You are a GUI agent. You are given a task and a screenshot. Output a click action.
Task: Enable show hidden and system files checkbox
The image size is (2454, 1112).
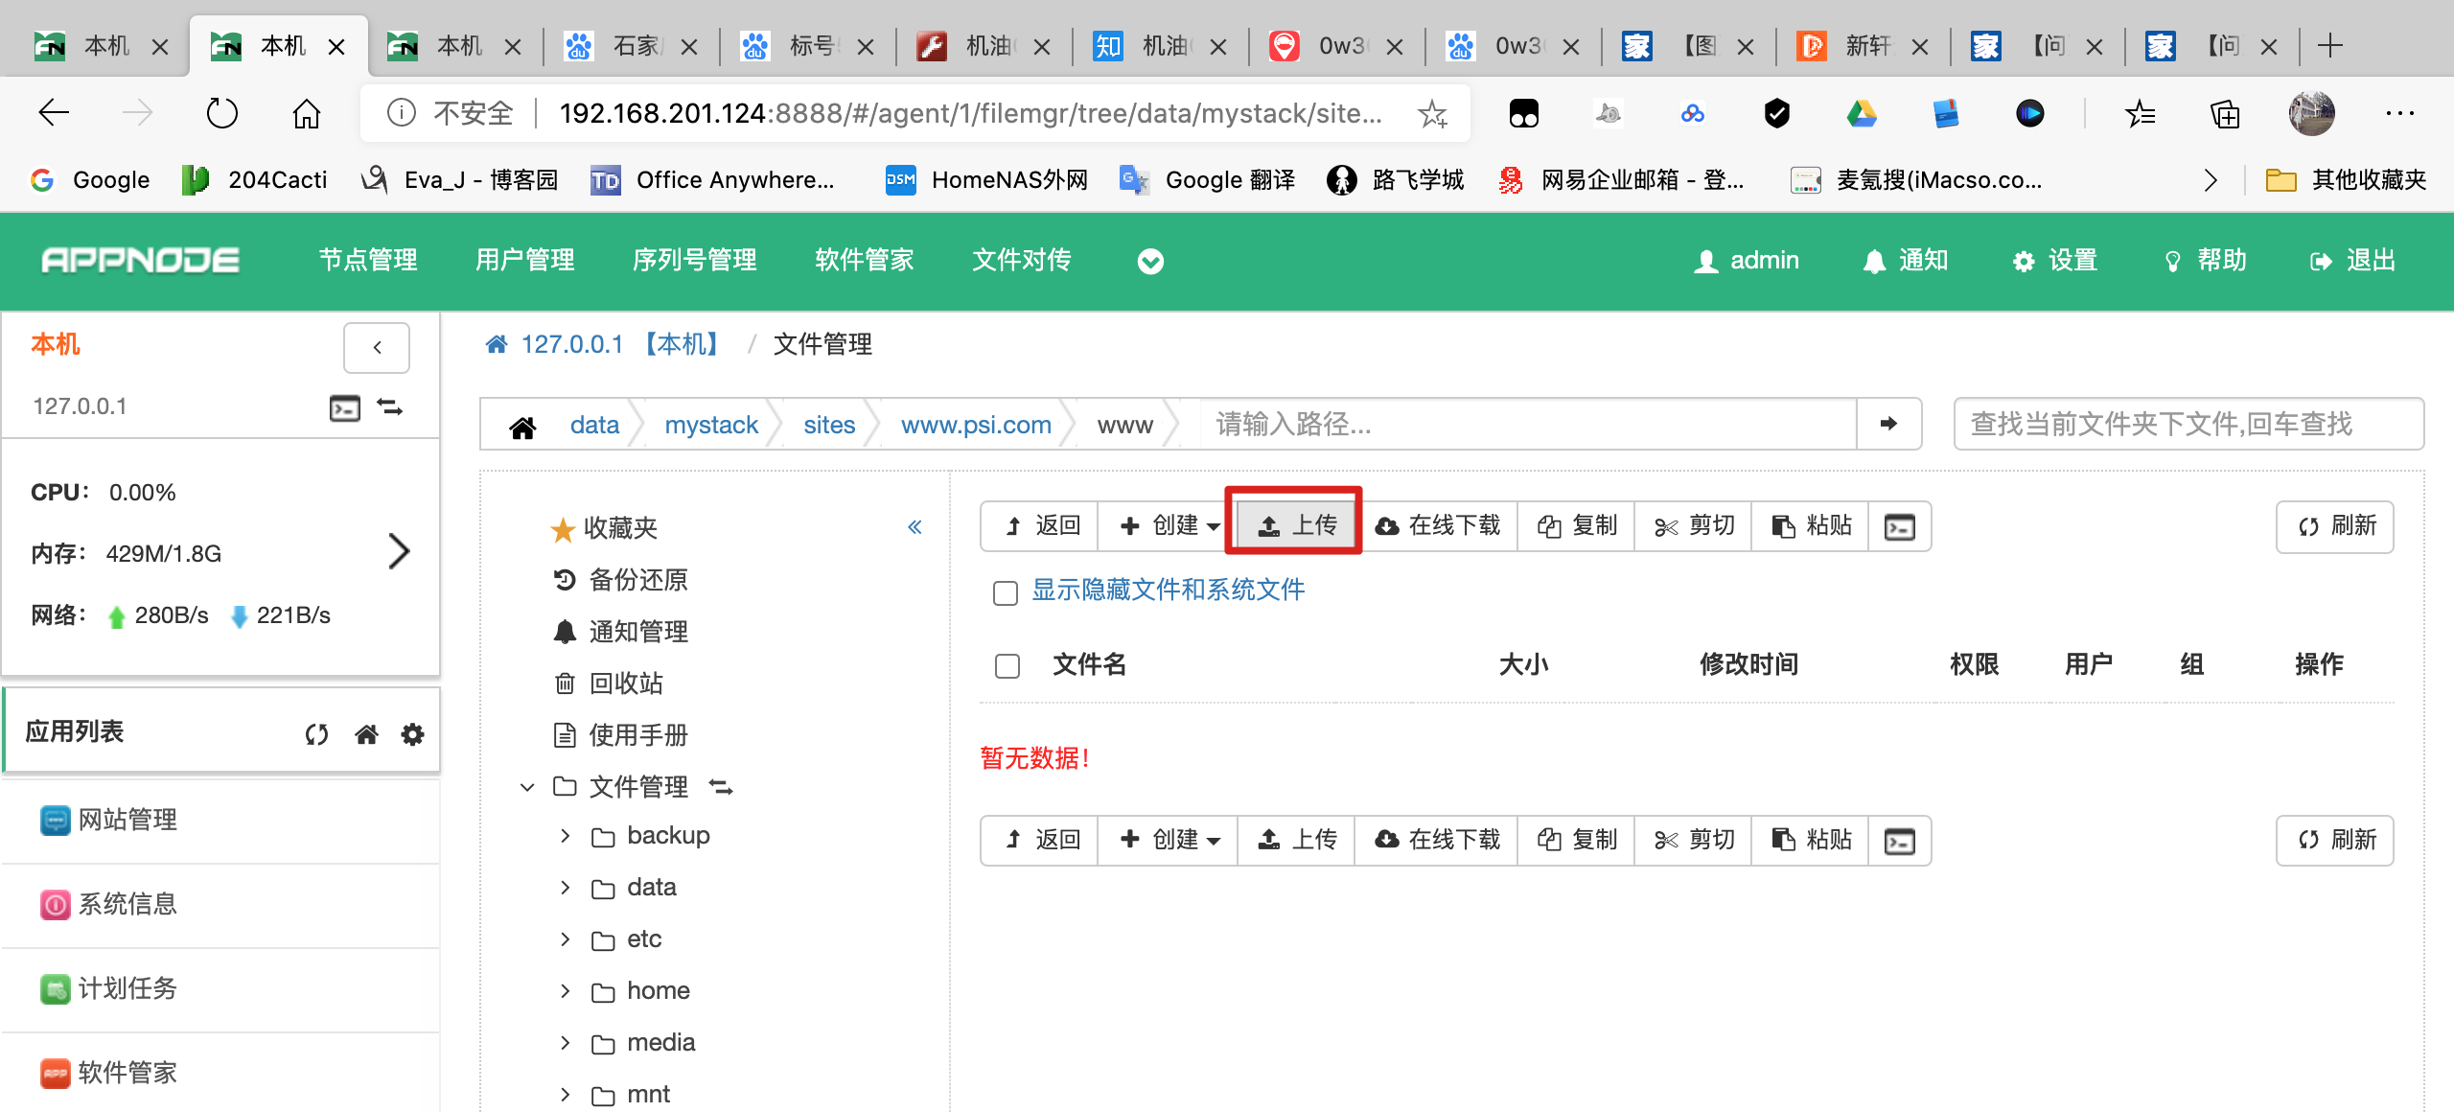1005,593
